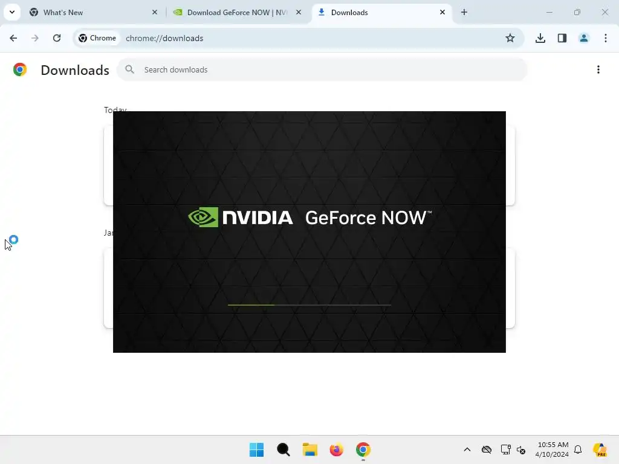Show hidden system tray icons
The height and width of the screenshot is (464, 619).
467,449
